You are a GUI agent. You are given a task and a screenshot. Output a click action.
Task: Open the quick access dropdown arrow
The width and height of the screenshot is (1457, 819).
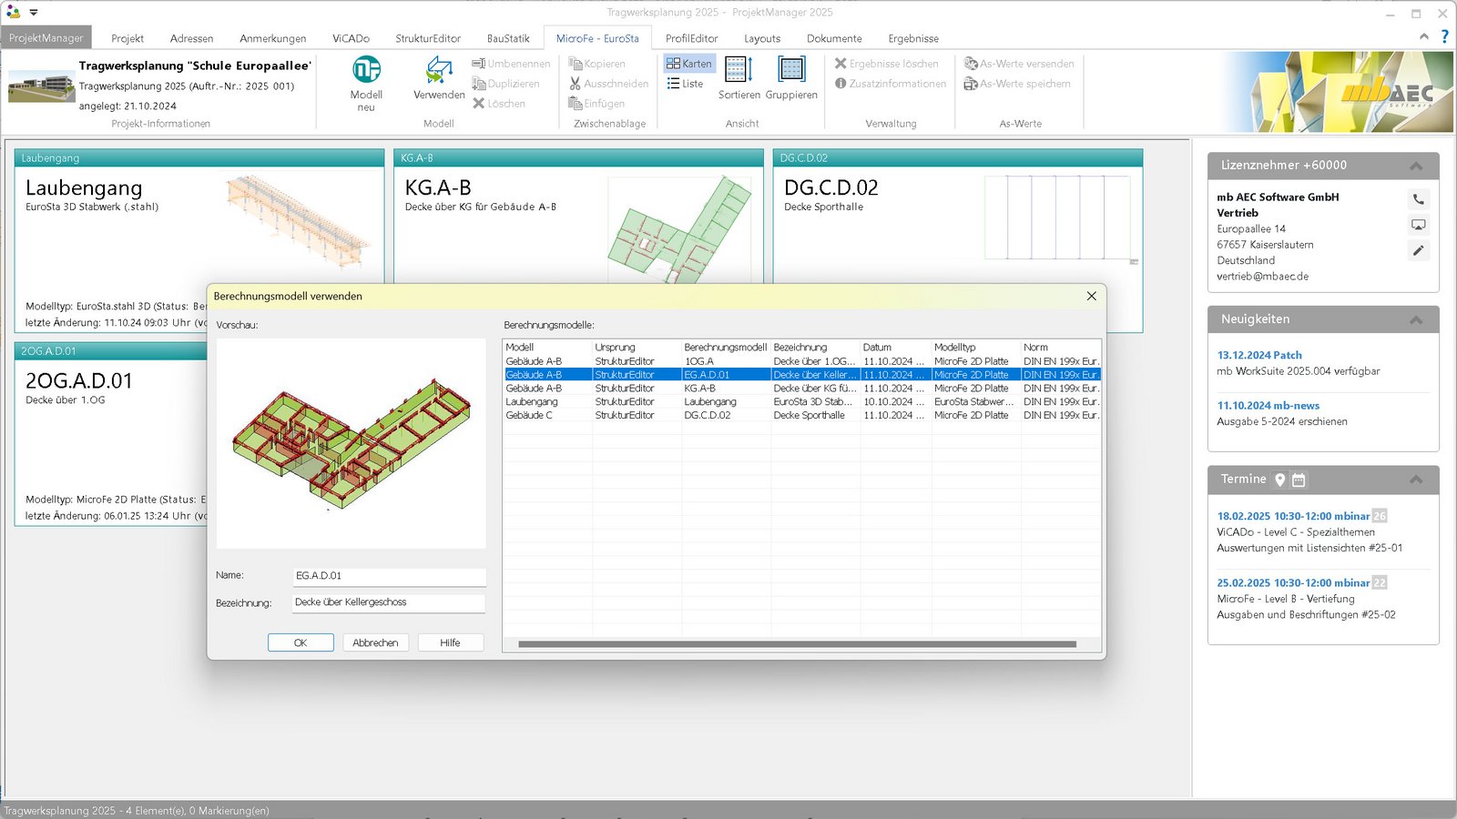click(34, 13)
